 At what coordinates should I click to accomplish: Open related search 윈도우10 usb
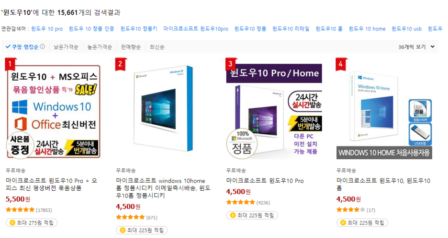[406, 29]
